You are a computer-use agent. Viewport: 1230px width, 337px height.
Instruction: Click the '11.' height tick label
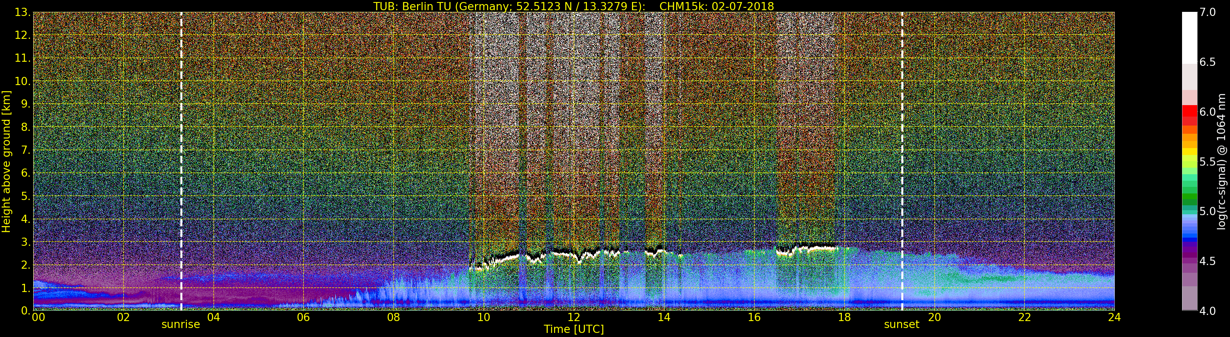(23, 58)
